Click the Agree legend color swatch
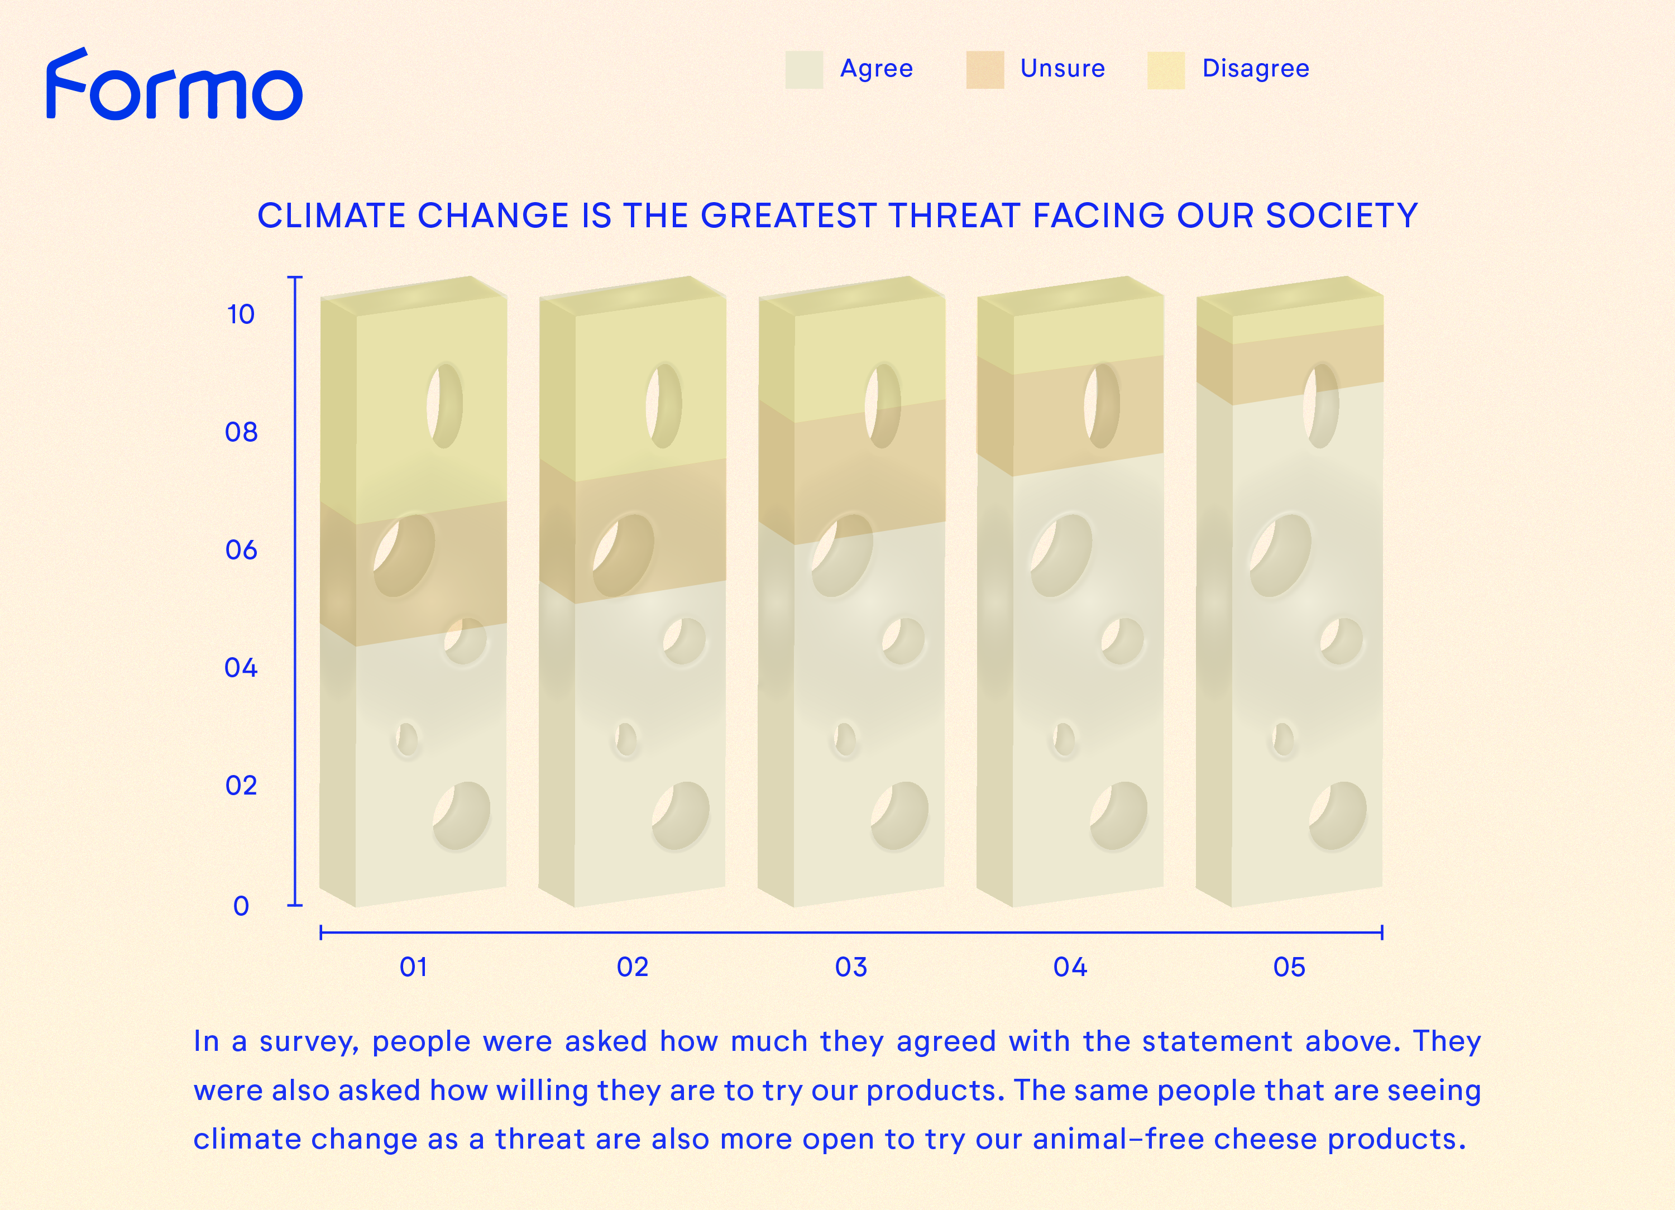The image size is (1675, 1210). (x=804, y=70)
